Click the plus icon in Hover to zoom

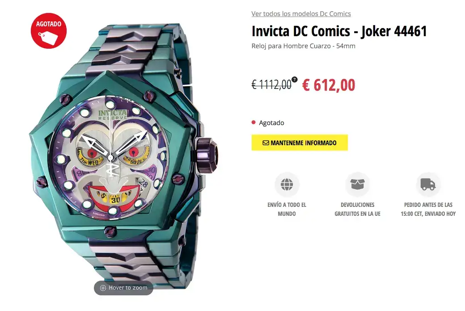(x=103, y=288)
